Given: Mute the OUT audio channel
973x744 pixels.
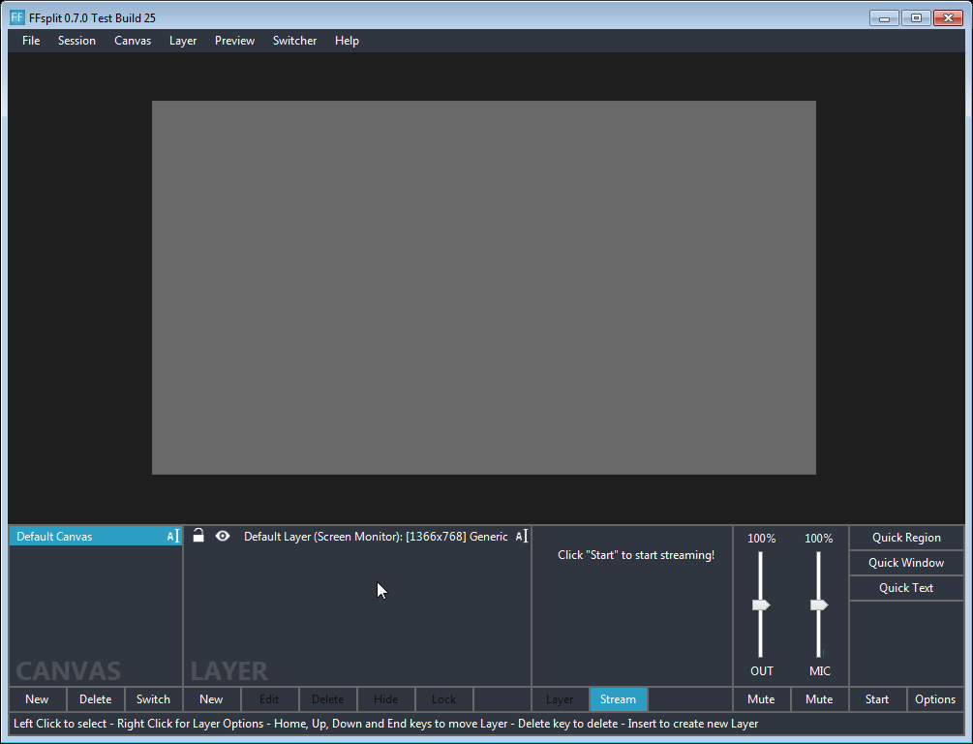Looking at the screenshot, I should pyautogui.click(x=761, y=699).
